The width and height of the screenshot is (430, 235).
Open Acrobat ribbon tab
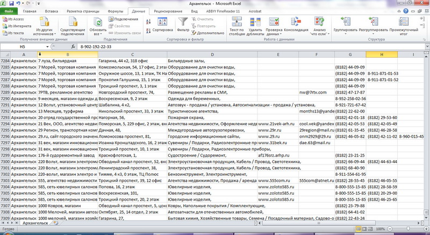pyautogui.click(x=255, y=11)
